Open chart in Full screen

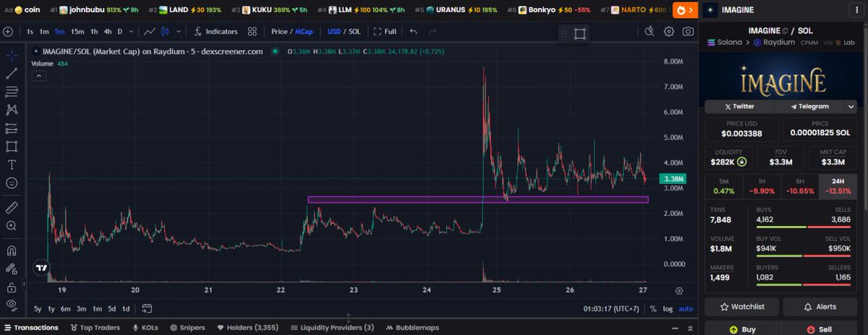click(x=385, y=32)
